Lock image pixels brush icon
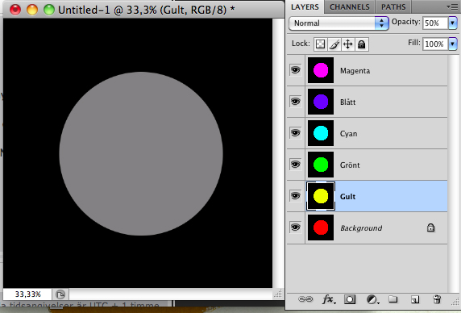The image size is (461, 313). [334, 44]
